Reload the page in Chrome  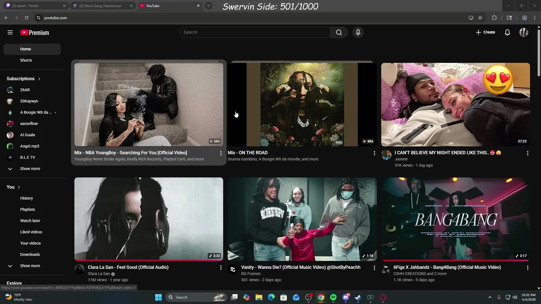26,18
